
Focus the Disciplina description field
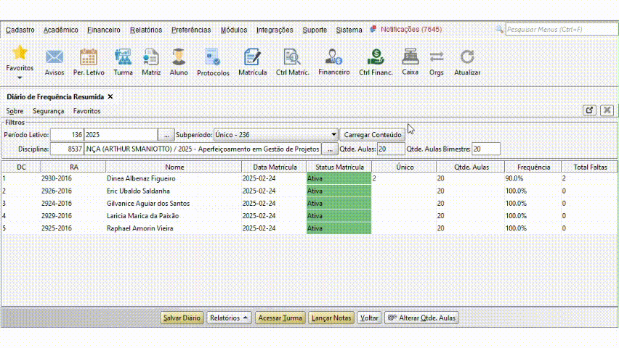[x=203, y=149]
